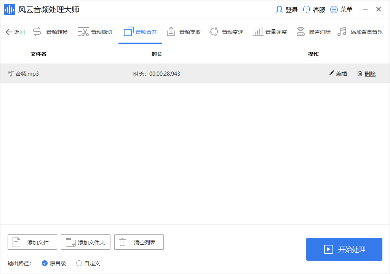Go back via 返回
This screenshot has height=274, width=390.
click(x=19, y=32)
